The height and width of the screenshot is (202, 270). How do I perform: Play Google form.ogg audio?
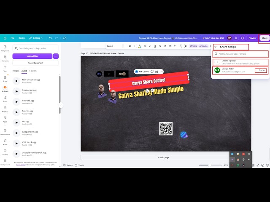(x=16, y=133)
